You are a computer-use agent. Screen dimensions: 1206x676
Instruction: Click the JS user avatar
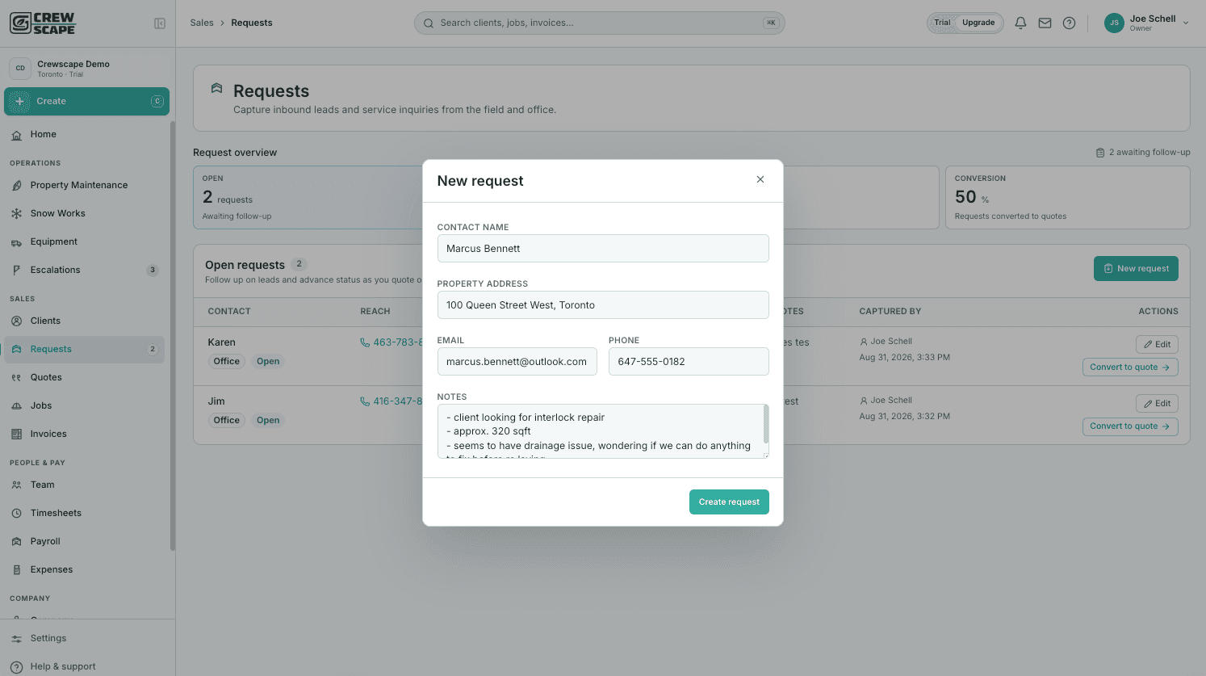(x=1114, y=23)
